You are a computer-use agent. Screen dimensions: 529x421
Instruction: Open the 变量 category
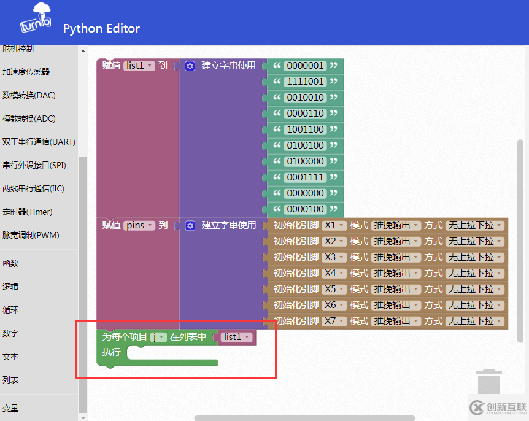[x=10, y=408]
